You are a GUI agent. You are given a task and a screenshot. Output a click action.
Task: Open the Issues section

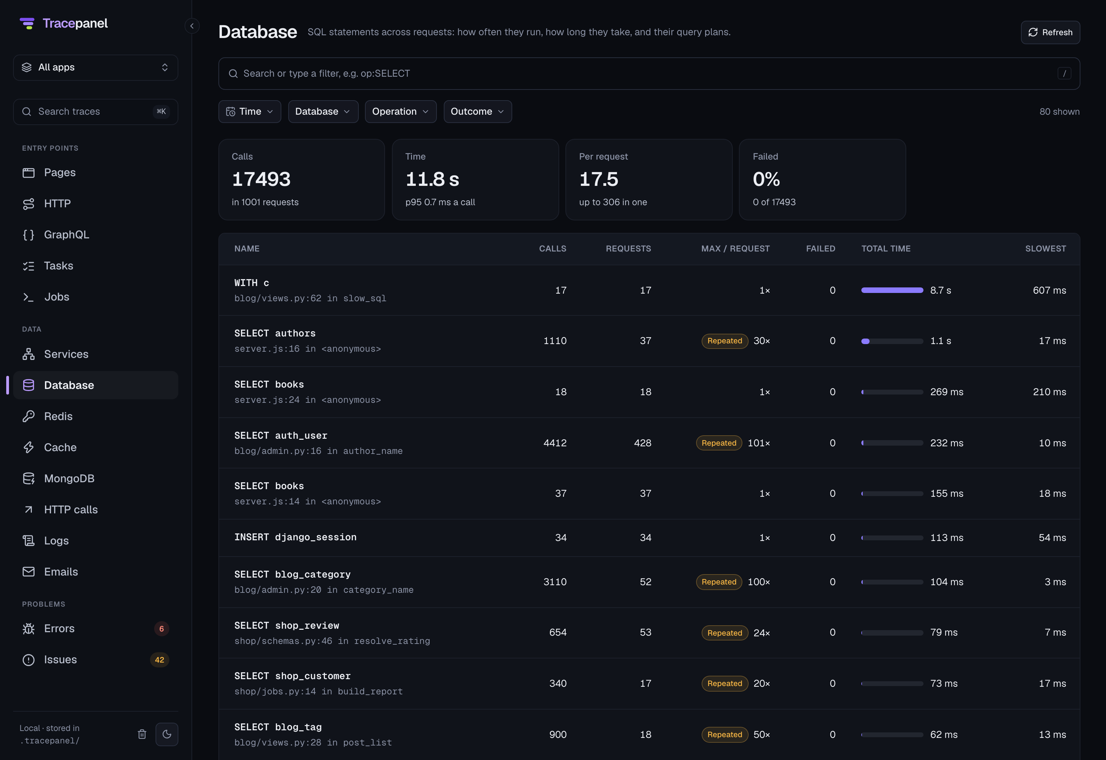coord(96,659)
